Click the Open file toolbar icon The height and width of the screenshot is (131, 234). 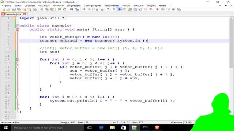(8, 9)
